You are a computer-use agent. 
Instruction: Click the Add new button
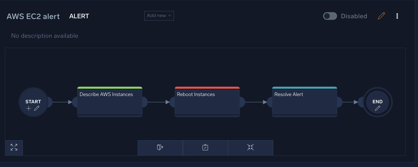click(159, 15)
